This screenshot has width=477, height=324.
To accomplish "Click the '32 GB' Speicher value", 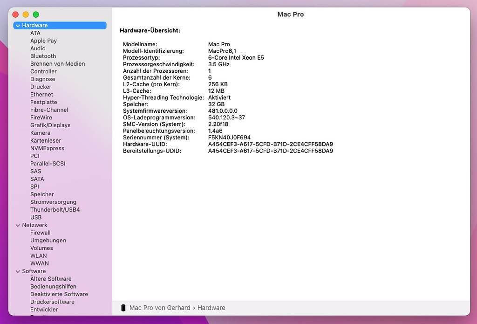I will 216,104.
